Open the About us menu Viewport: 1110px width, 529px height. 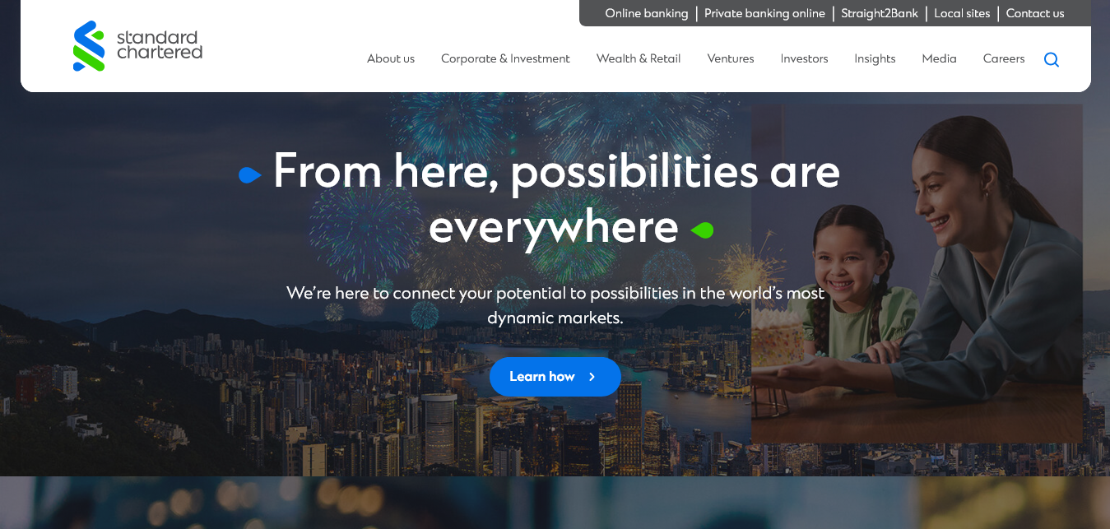[x=391, y=58]
